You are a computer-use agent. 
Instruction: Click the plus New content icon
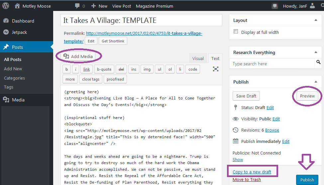[93, 6]
